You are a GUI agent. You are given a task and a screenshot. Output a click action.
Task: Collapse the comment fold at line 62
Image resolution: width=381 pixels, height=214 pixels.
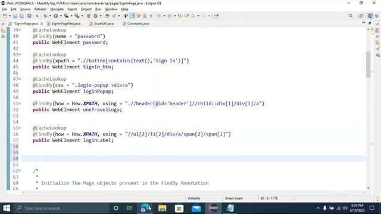pos(20,171)
